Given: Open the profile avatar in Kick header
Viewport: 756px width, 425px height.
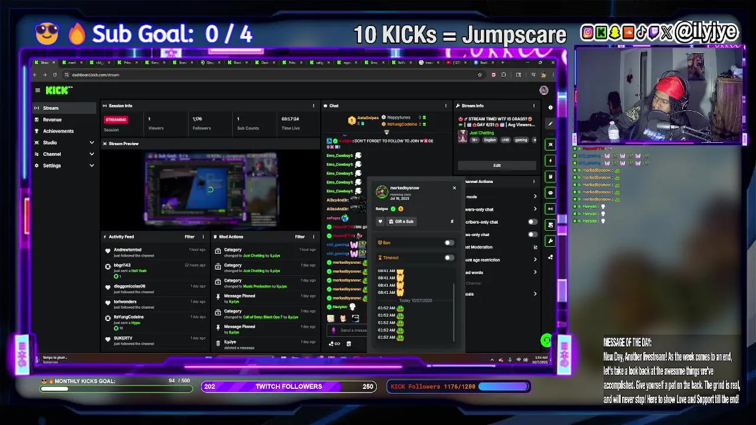Looking at the screenshot, I should (x=543, y=90).
